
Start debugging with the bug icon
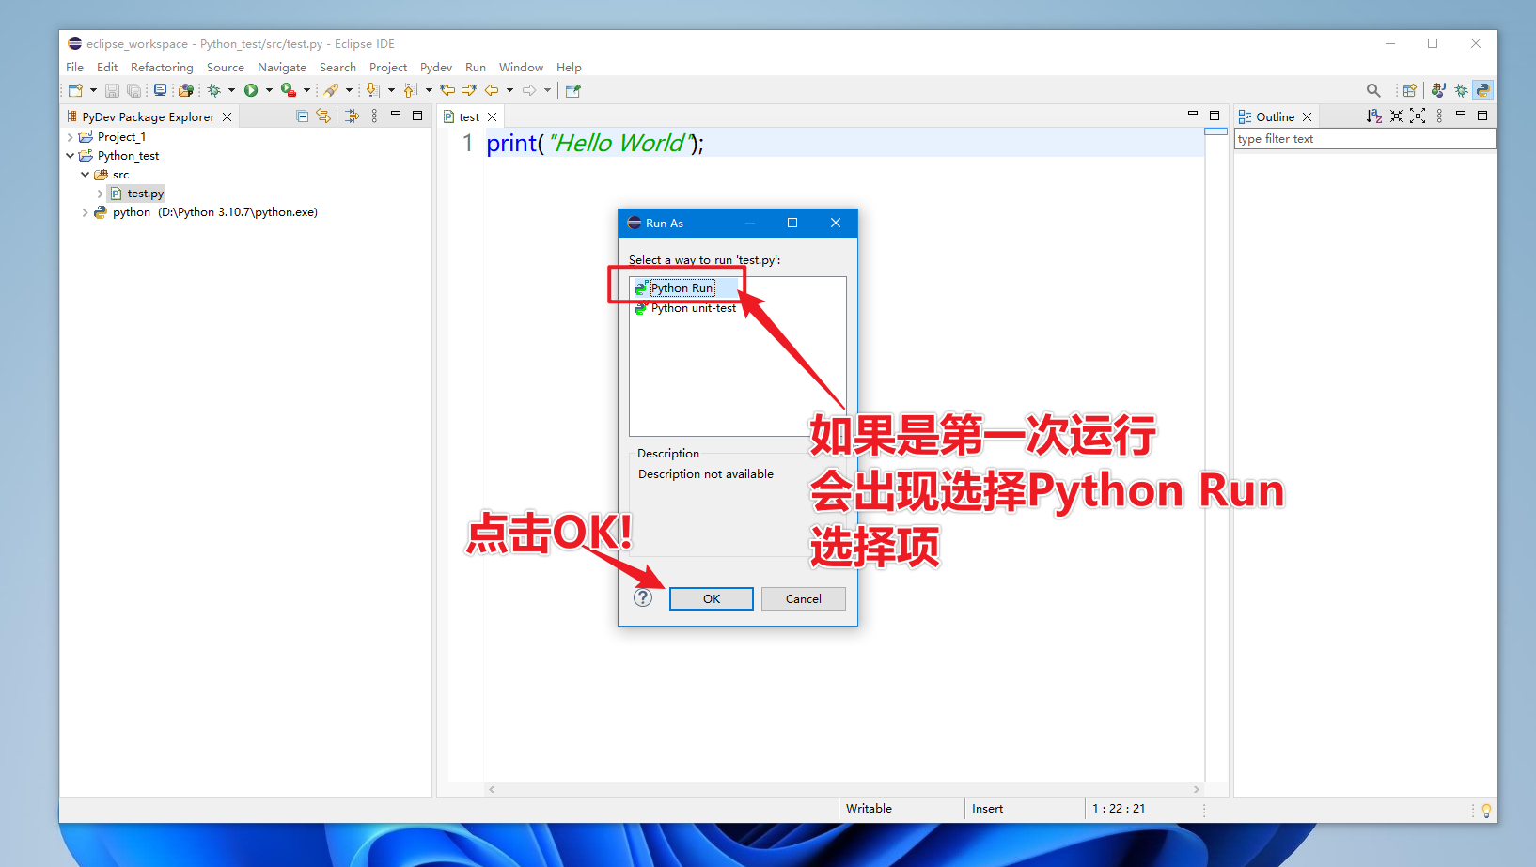[x=214, y=90]
